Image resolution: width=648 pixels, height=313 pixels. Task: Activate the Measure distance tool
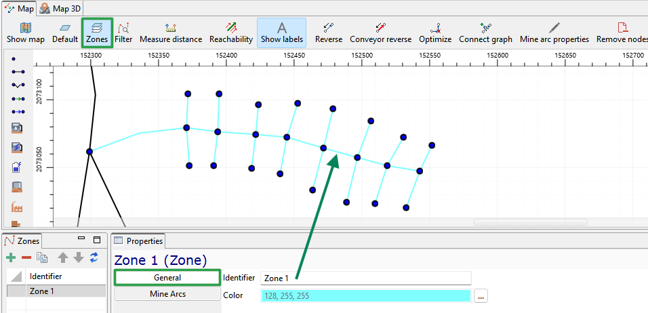[171, 33]
